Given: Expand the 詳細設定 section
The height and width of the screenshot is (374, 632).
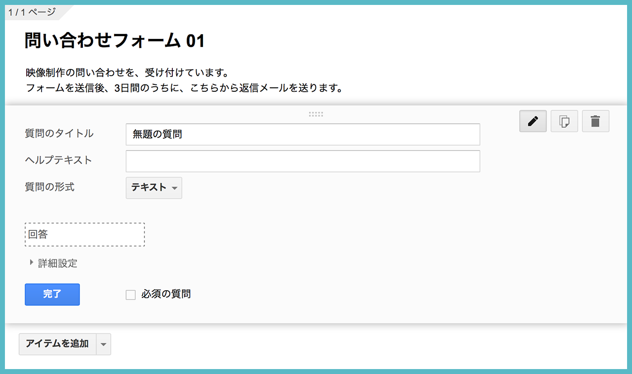Looking at the screenshot, I should [x=53, y=263].
